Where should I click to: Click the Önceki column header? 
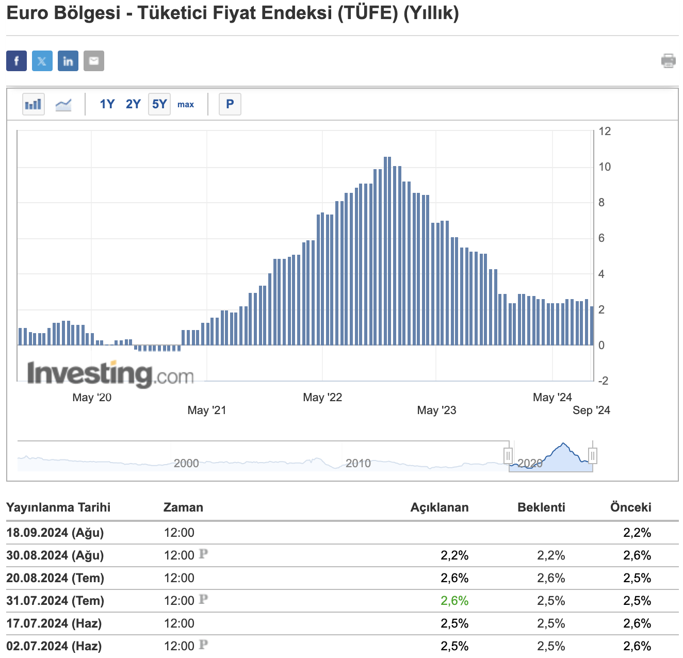point(630,507)
